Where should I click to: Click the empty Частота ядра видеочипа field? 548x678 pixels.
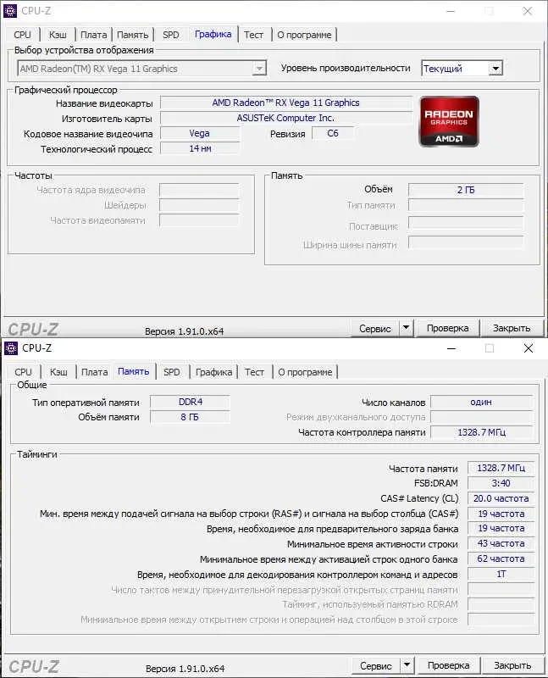click(199, 190)
